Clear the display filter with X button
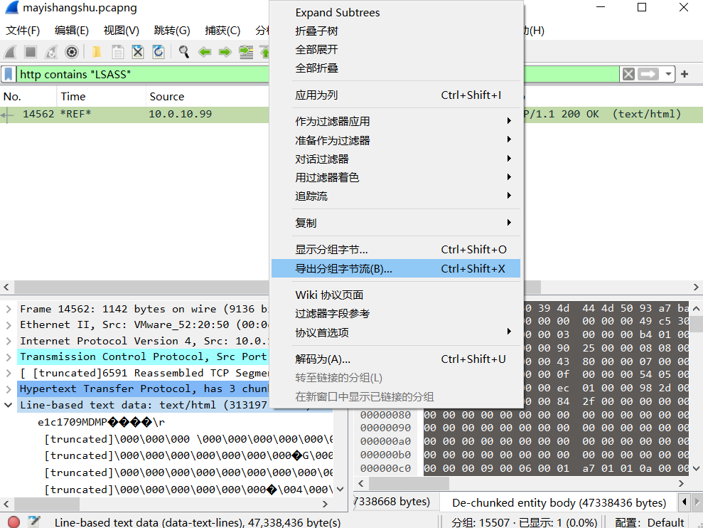703x528 pixels. click(x=628, y=74)
